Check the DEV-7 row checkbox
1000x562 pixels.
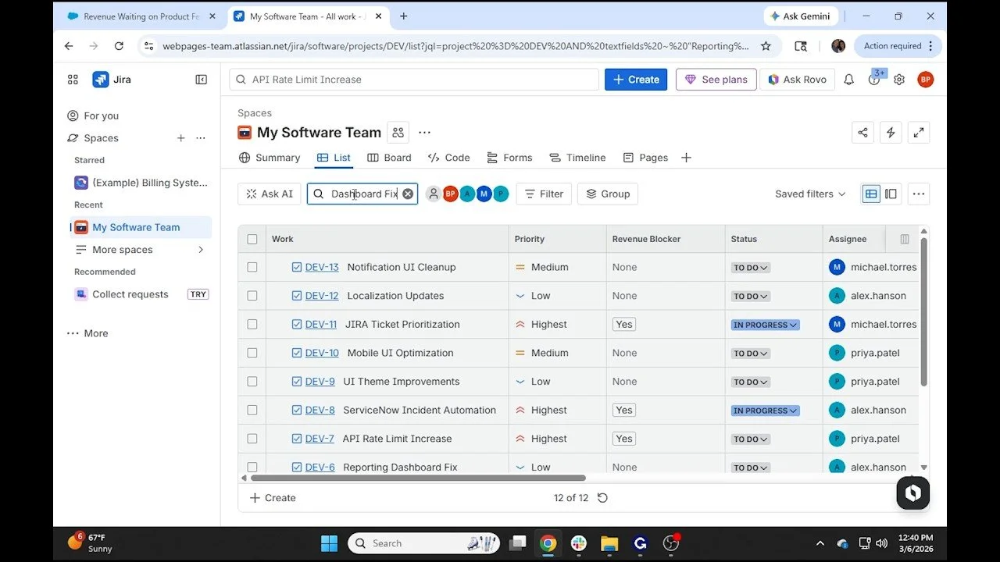coord(252,439)
